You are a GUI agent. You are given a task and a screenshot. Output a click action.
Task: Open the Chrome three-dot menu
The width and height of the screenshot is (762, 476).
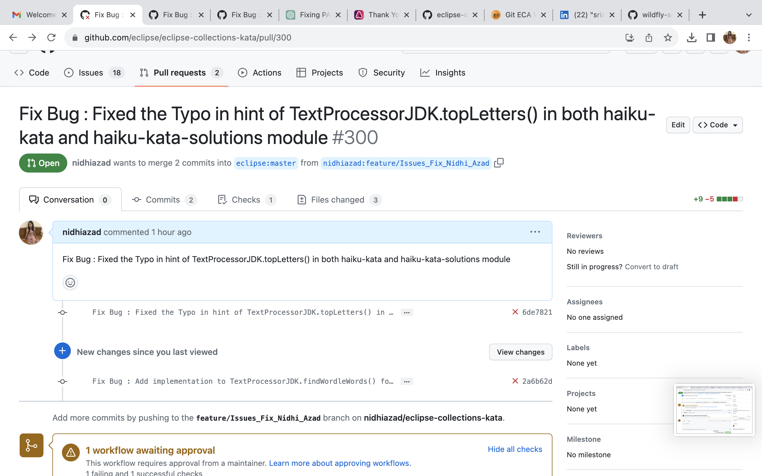pos(749,38)
